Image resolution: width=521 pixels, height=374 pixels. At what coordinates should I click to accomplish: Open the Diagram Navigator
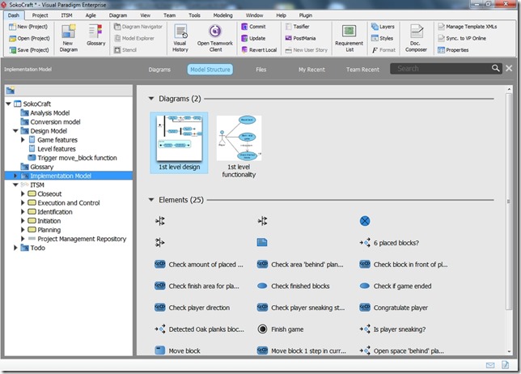[x=138, y=27]
